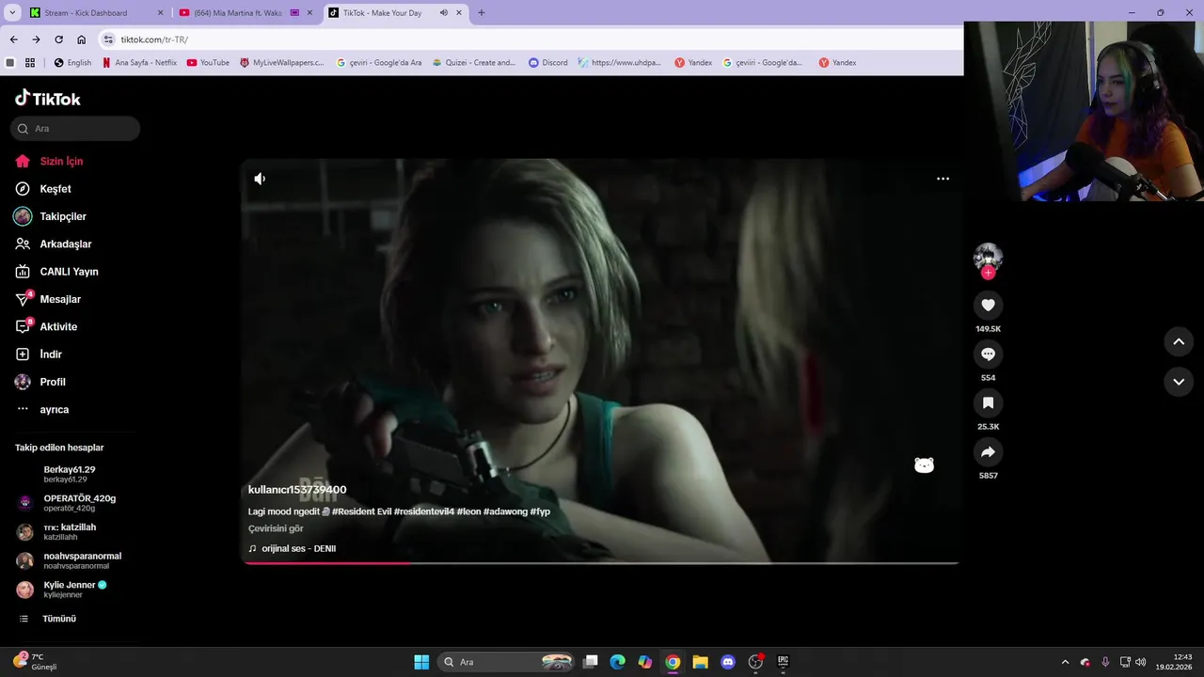Open File Explorer from taskbar
Screen dimensions: 1204x677
[700, 662]
